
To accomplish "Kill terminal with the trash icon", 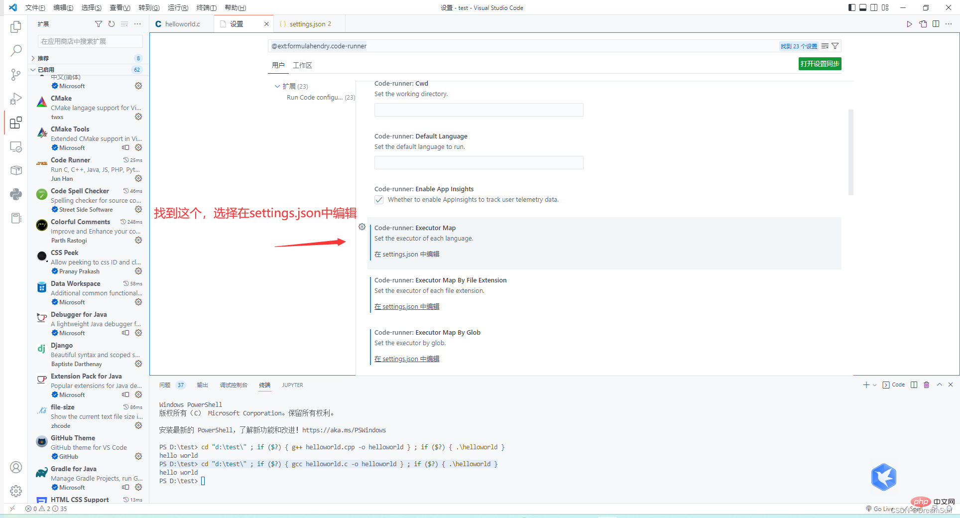I will pos(926,385).
